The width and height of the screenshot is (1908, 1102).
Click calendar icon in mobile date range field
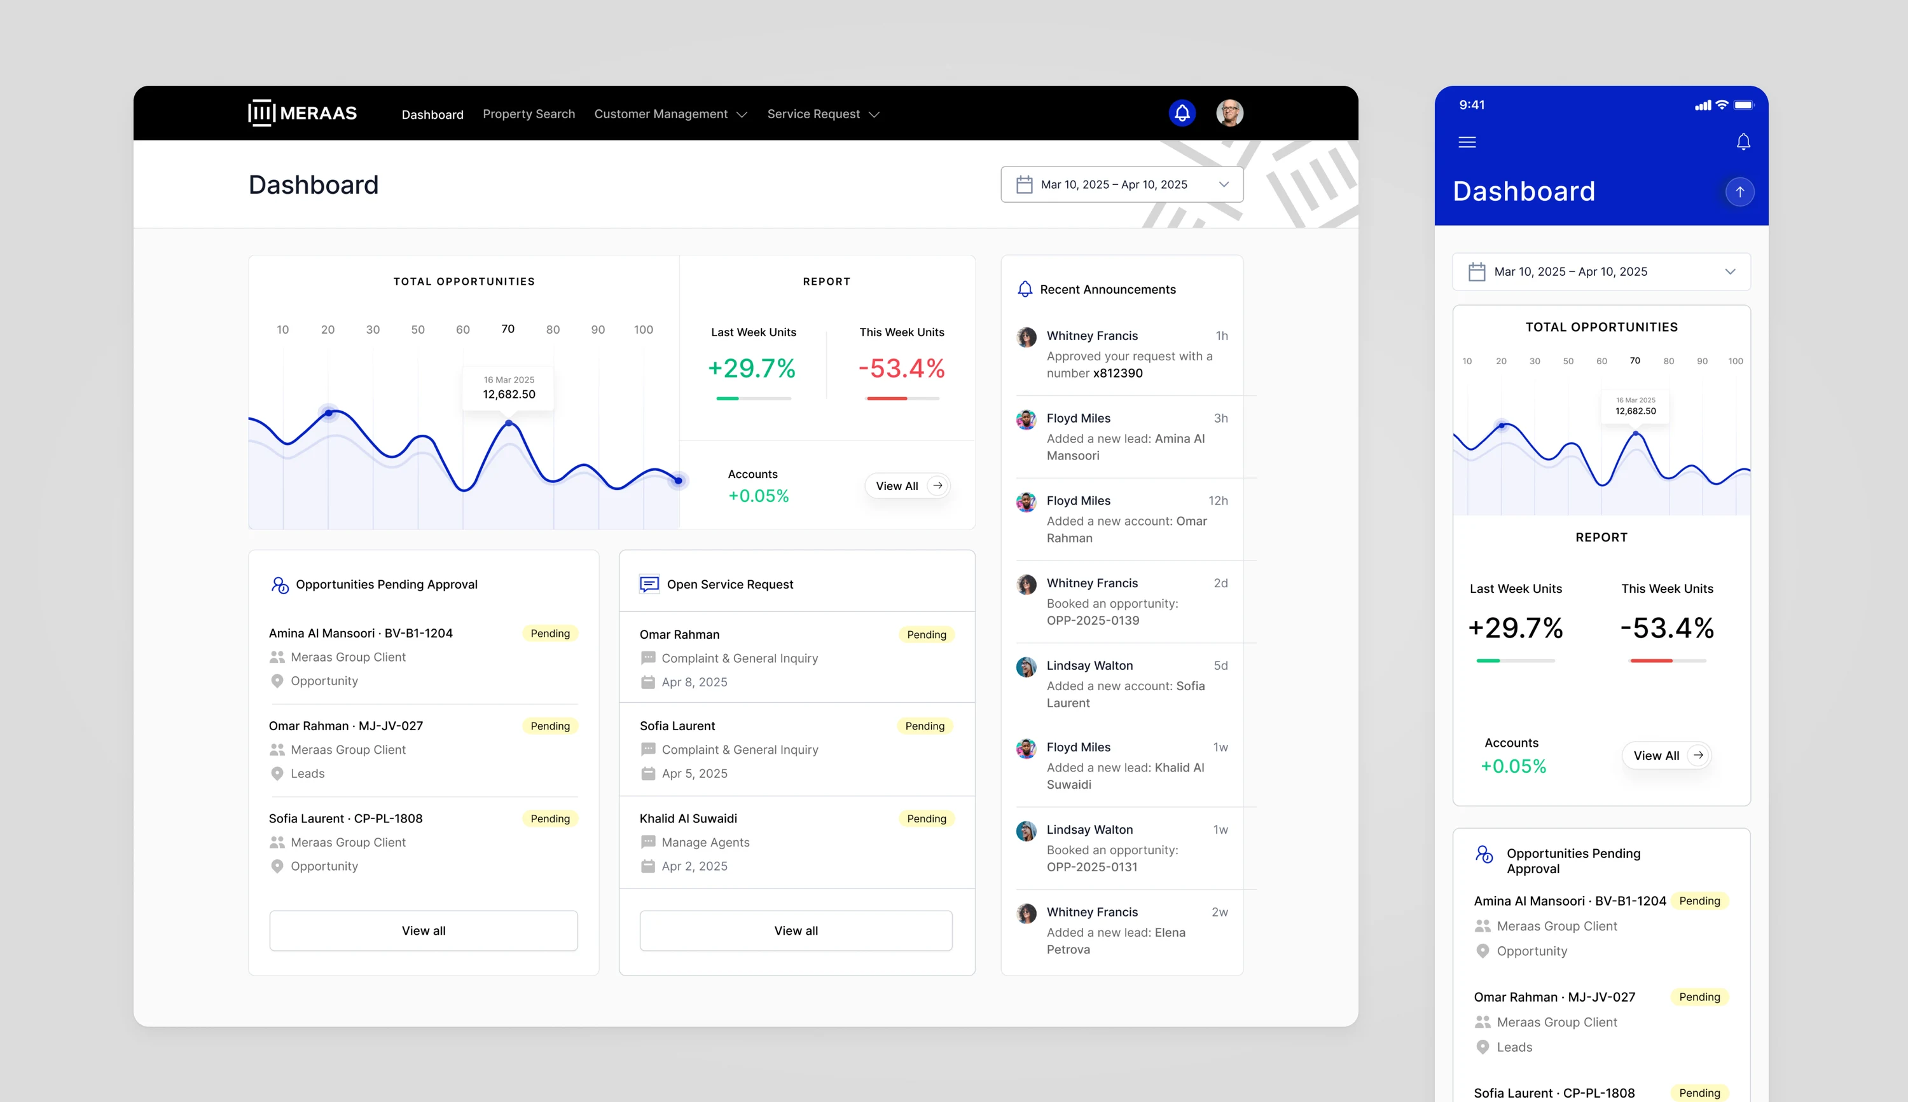[1476, 271]
